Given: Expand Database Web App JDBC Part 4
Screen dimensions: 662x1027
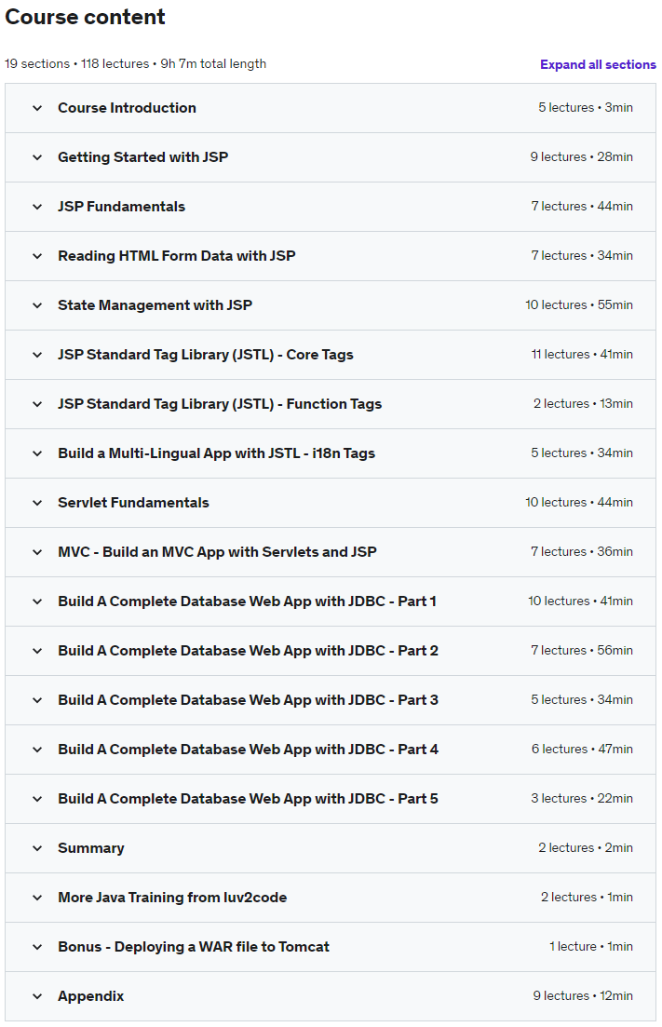Looking at the screenshot, I should click(248, 750).
